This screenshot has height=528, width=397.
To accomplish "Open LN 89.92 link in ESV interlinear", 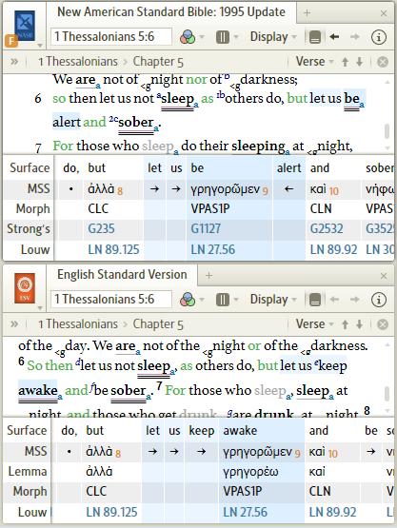I will point(332,512).
